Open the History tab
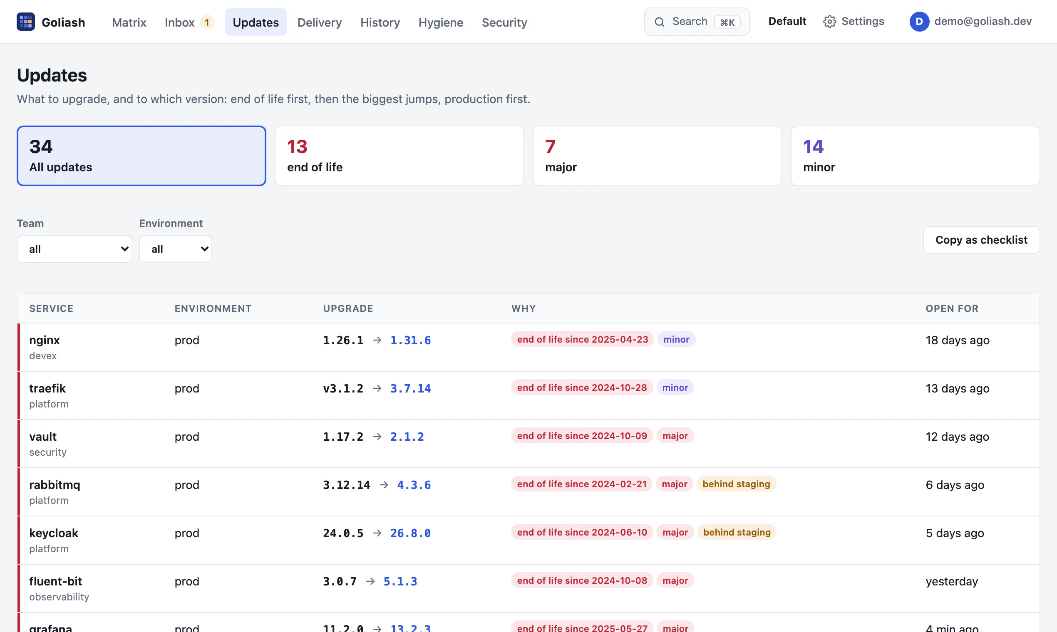 point(380,22)
